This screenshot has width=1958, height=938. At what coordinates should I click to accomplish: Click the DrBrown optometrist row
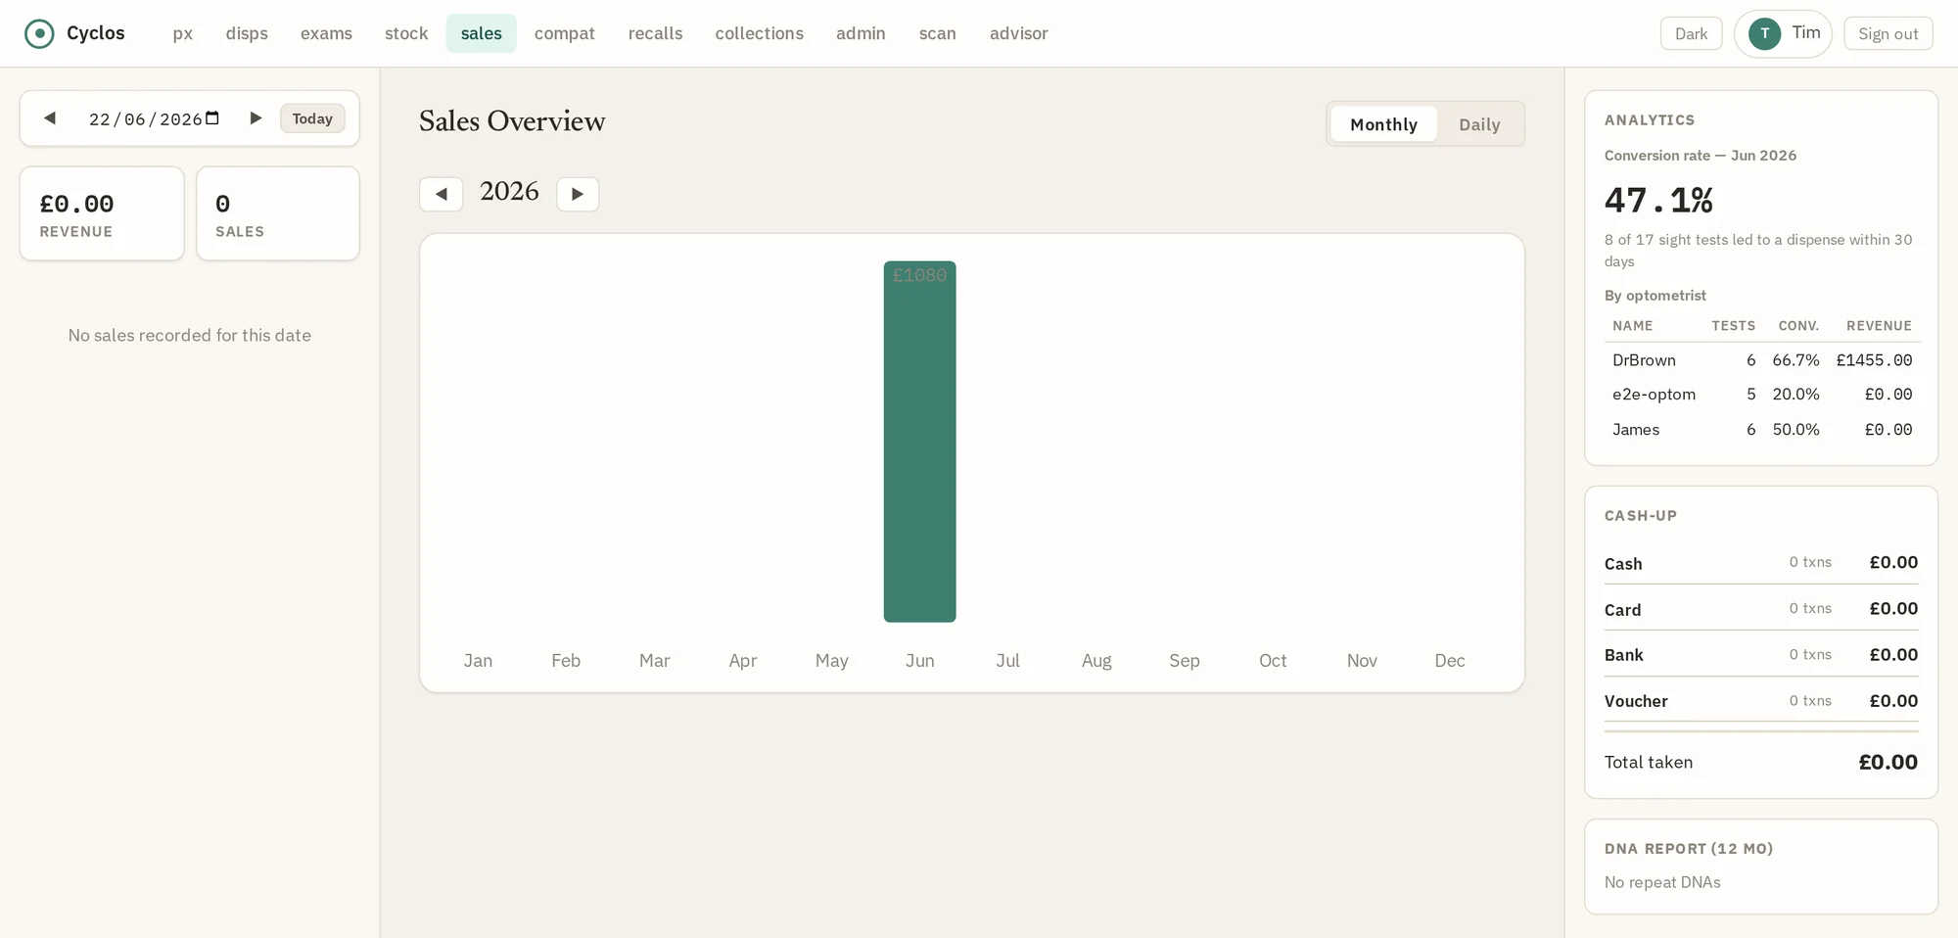tap(1761, 360)
